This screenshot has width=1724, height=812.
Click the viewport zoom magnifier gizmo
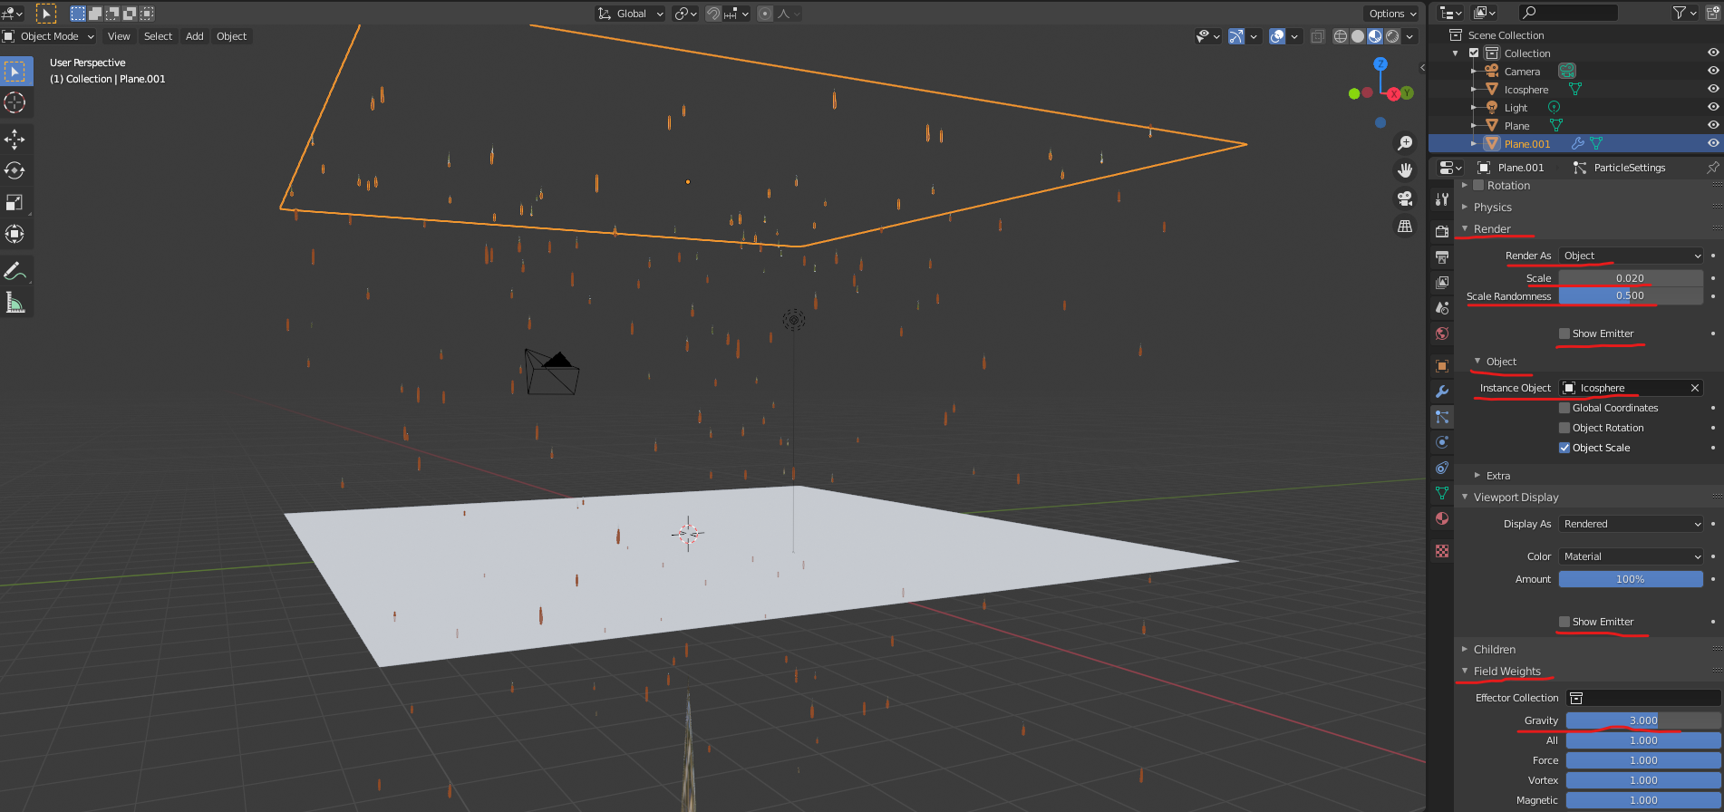click(x=1405, y=143)
